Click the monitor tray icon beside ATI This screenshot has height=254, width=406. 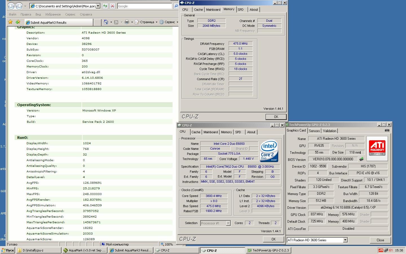[x=386, y=250]
